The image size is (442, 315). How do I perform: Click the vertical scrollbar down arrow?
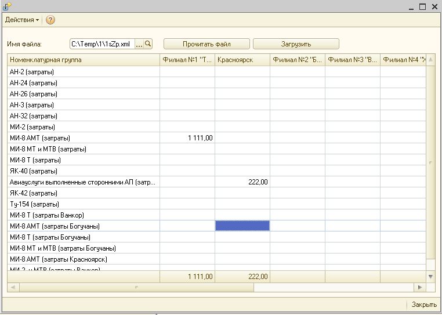[x=430, y=277]
